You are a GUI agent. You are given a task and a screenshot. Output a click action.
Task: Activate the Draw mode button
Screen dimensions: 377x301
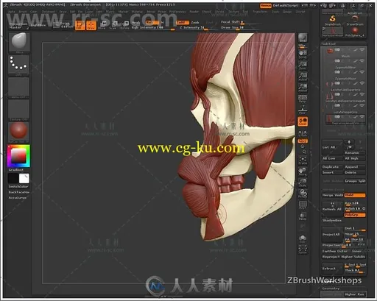(91, 25)
